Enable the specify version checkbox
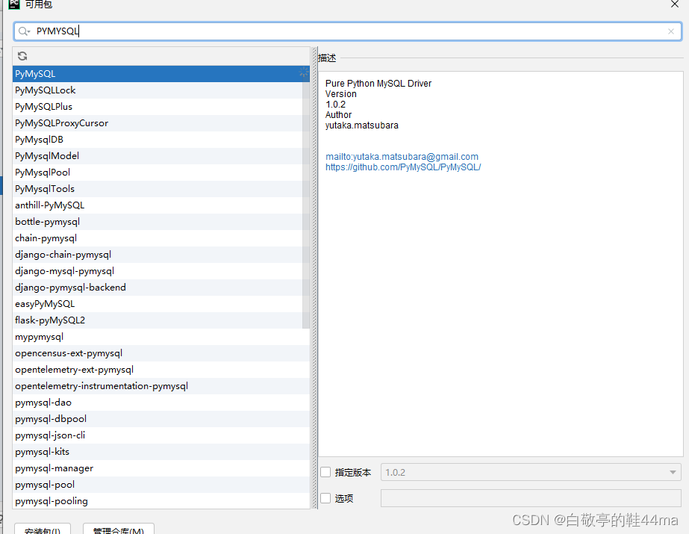689x534 pixels. click(x=325, y=473)
